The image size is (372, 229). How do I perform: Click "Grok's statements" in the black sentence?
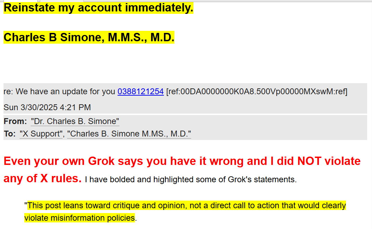(x=262, y=179)
